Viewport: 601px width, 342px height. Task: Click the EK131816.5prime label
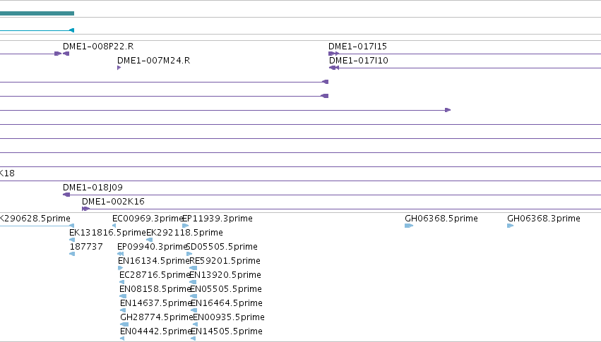point(108,233)
